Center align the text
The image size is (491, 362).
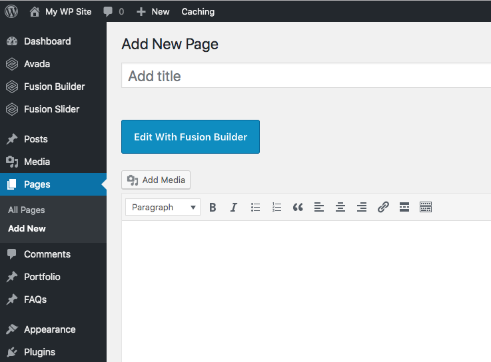click(340, 208)
